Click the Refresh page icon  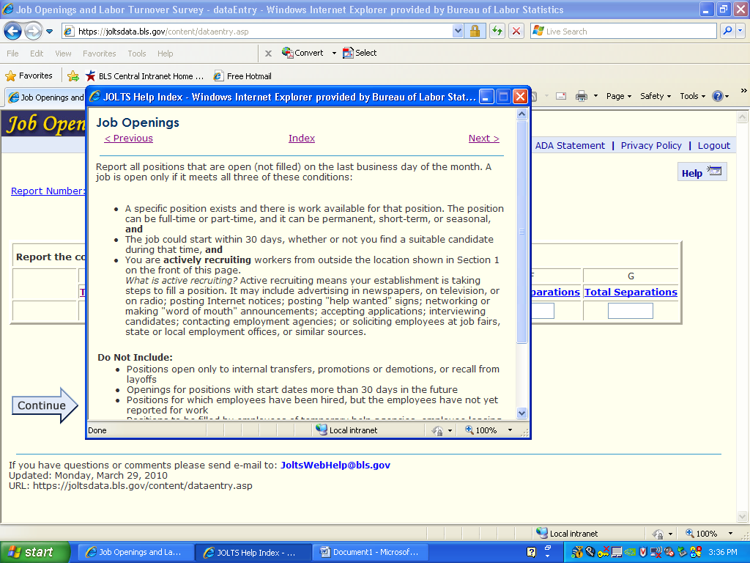coord(497,32)
